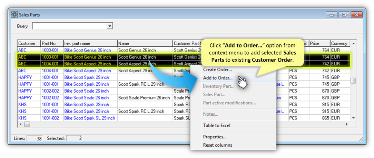Click highlighted Bike Scott Genius 26 inch cell

coord(90,57)
